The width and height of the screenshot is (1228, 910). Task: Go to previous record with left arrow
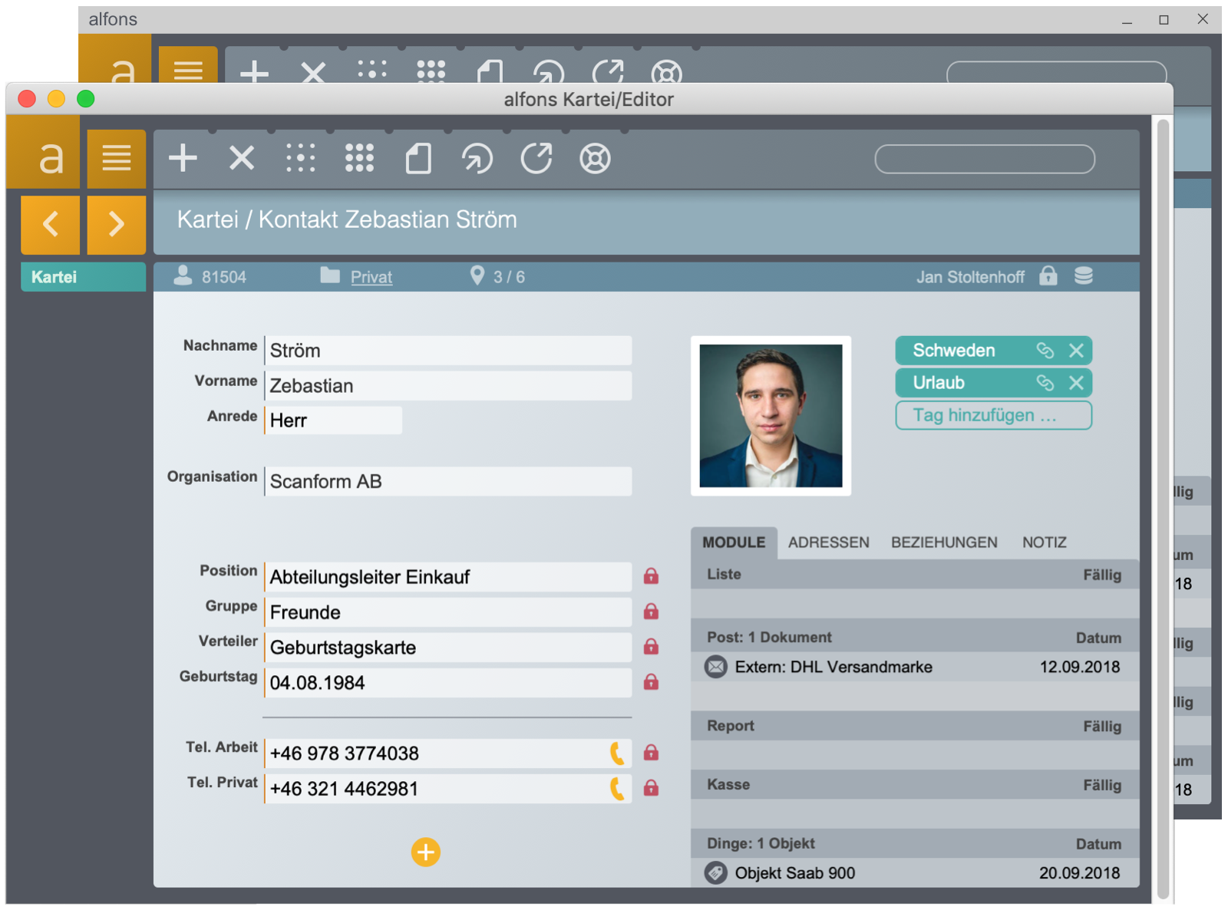coord(50,225)
